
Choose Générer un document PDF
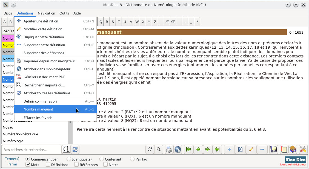coord(44,77)
